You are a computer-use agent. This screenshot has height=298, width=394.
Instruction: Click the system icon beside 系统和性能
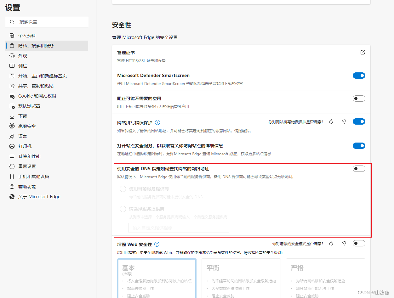[12, 156]
